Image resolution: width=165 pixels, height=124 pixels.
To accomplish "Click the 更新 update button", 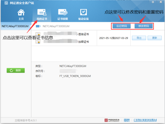I will coord(155,38).
